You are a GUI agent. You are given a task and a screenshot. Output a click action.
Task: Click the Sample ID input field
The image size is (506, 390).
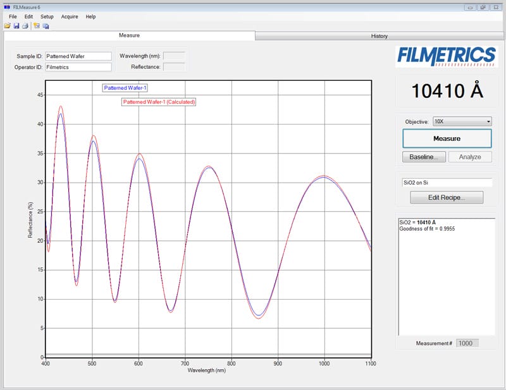coord(78,56)
